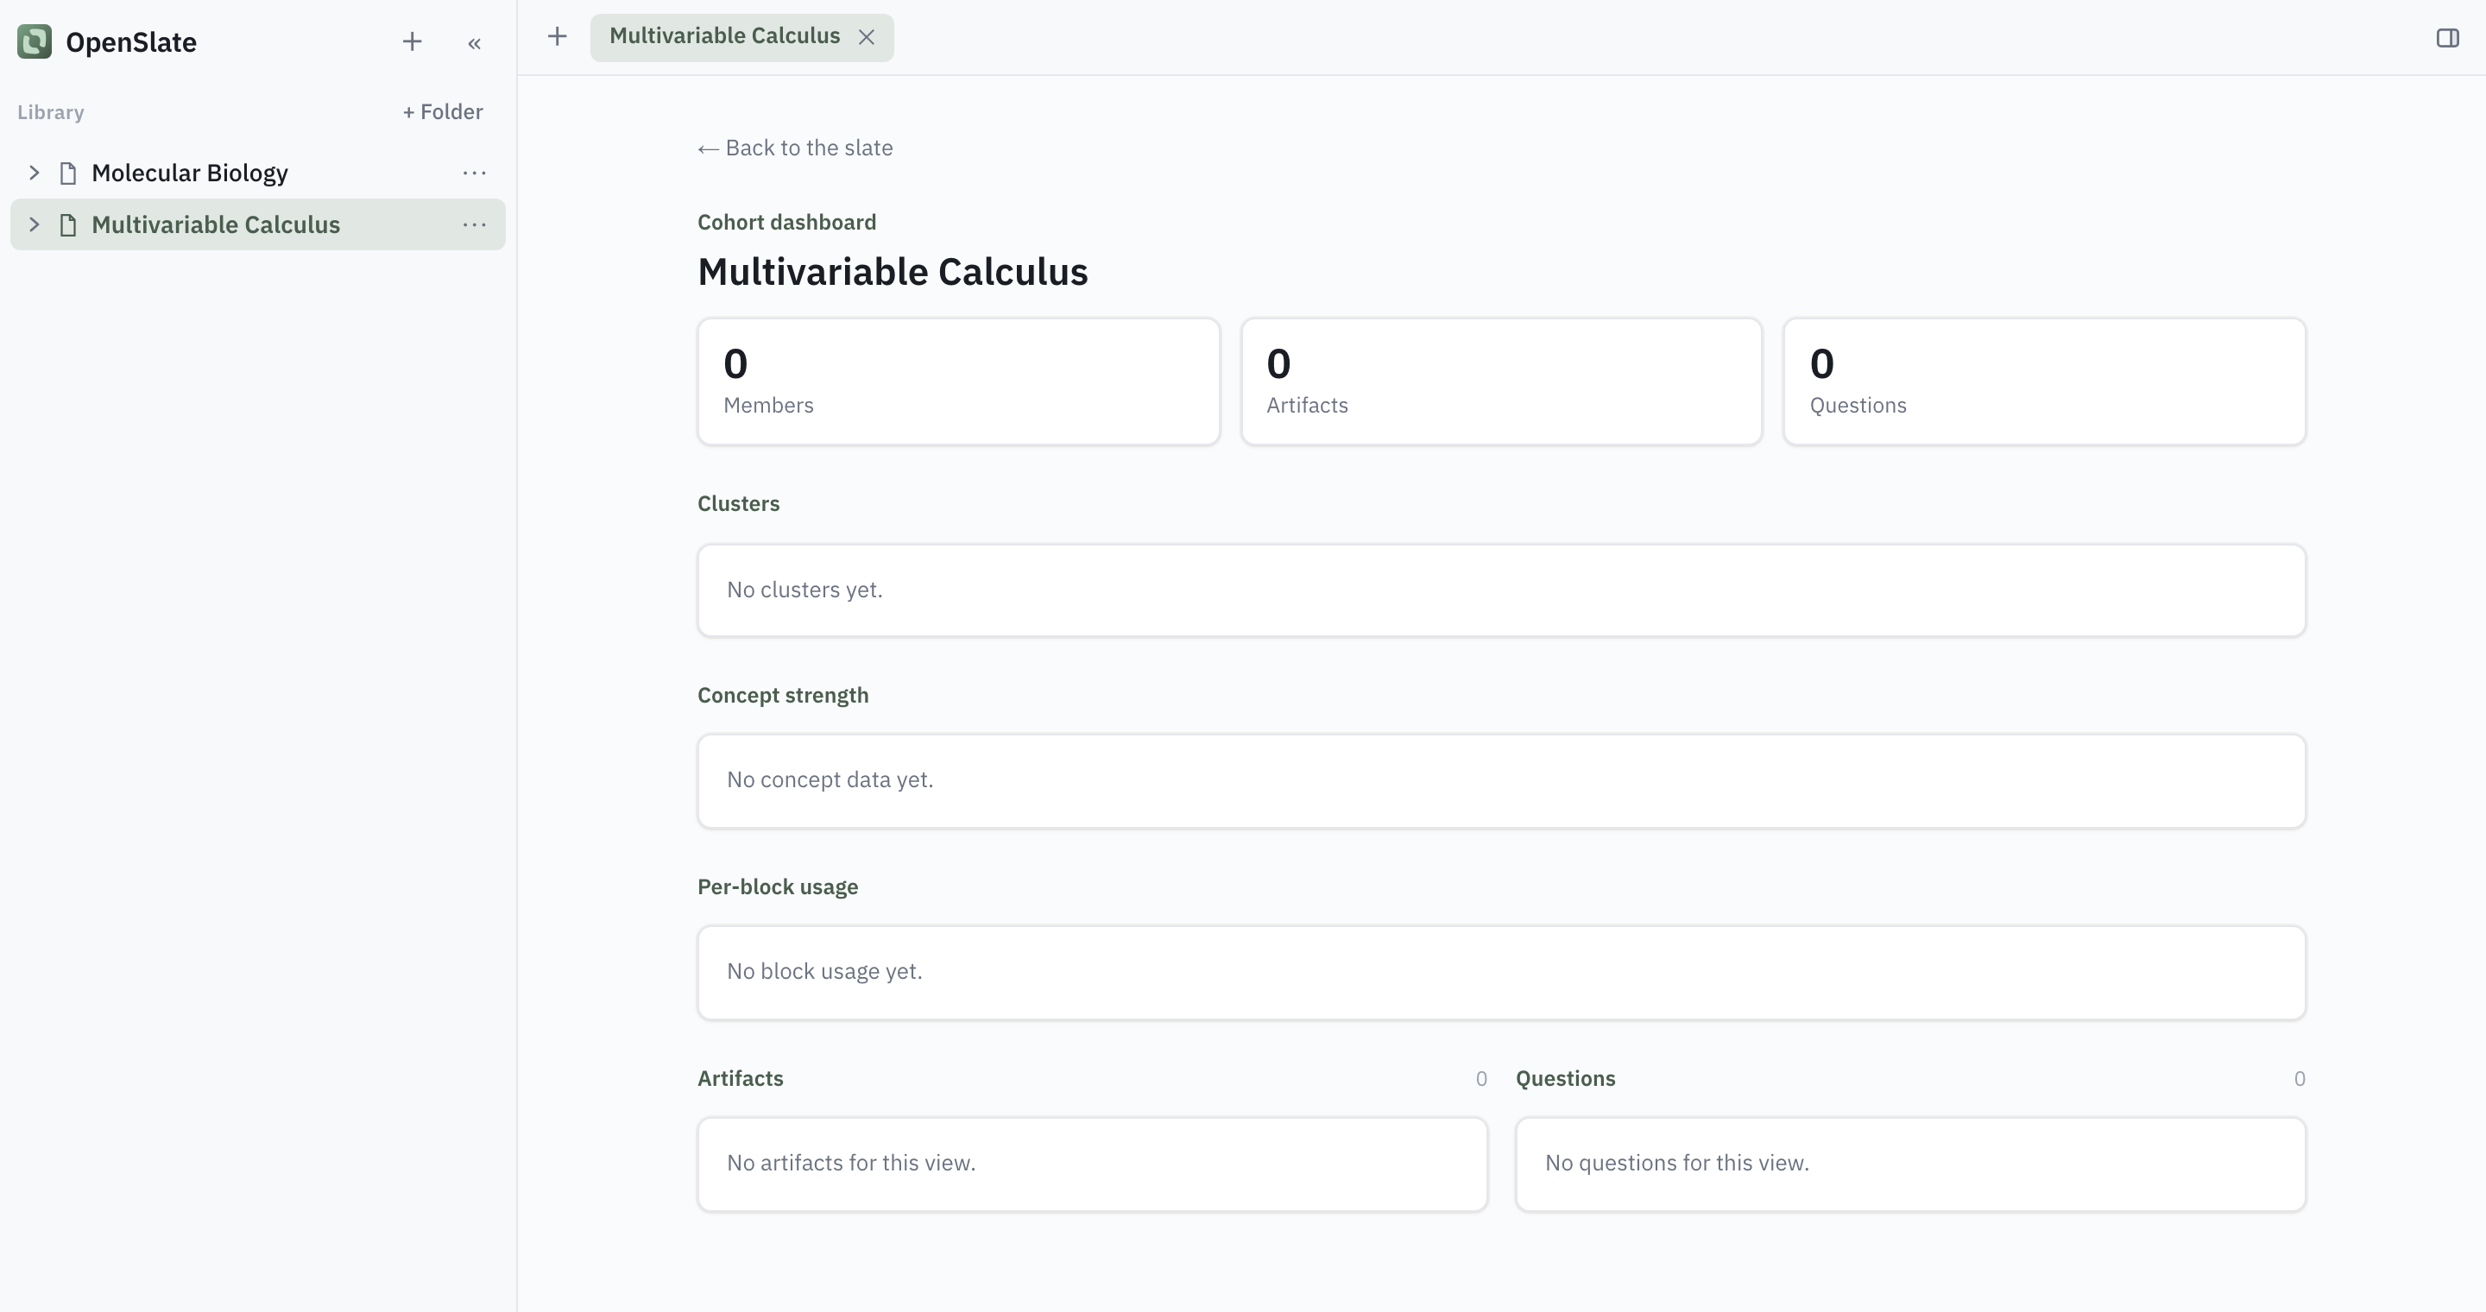Go back to the slate
The image size is (2486, 1312).
tap(795, 148)
